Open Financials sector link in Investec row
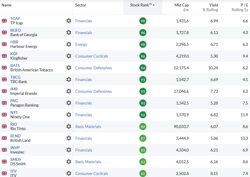This screenshot has height=177, width=250. click(x=84, y=150)
